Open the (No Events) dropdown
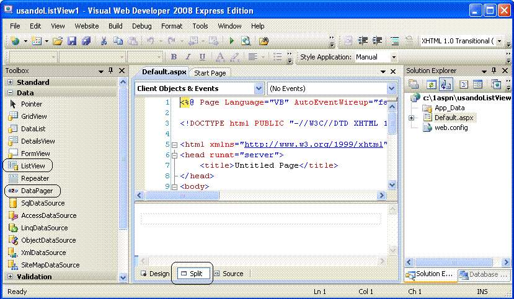Viewport: 514px width, 299px height. [x=391, y=89]
